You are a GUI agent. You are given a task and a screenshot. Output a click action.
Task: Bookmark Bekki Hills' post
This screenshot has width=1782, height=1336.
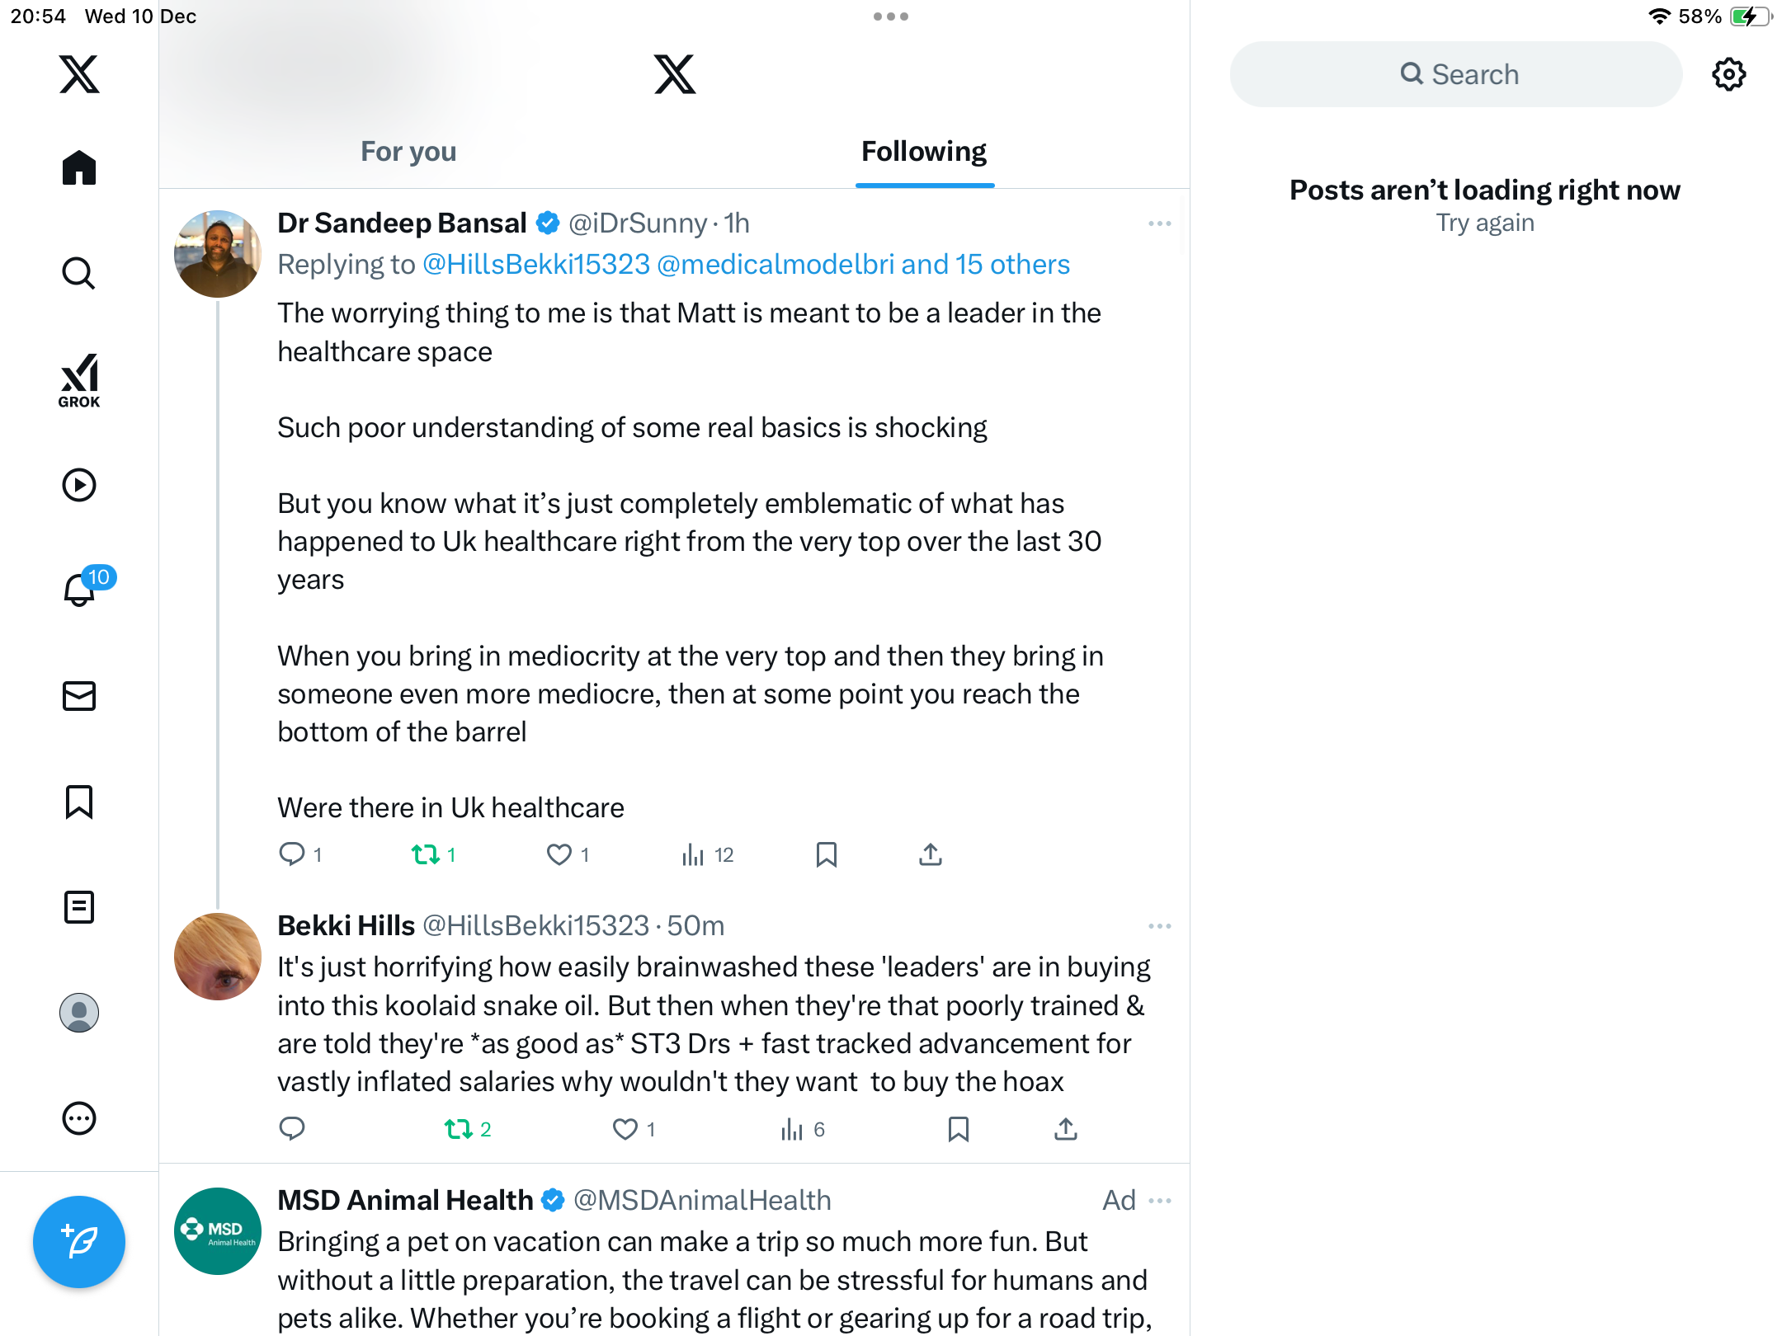[x=958, y=1128]
